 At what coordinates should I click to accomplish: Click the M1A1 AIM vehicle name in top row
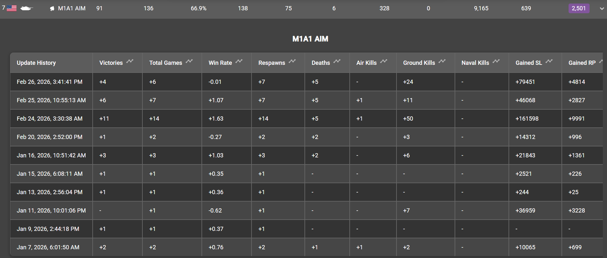point(72,8)
